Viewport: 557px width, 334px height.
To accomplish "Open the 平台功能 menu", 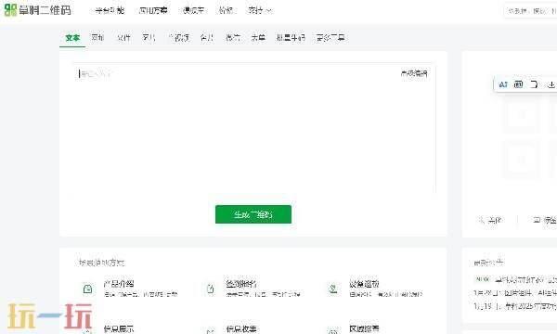I will click(110, 10).
